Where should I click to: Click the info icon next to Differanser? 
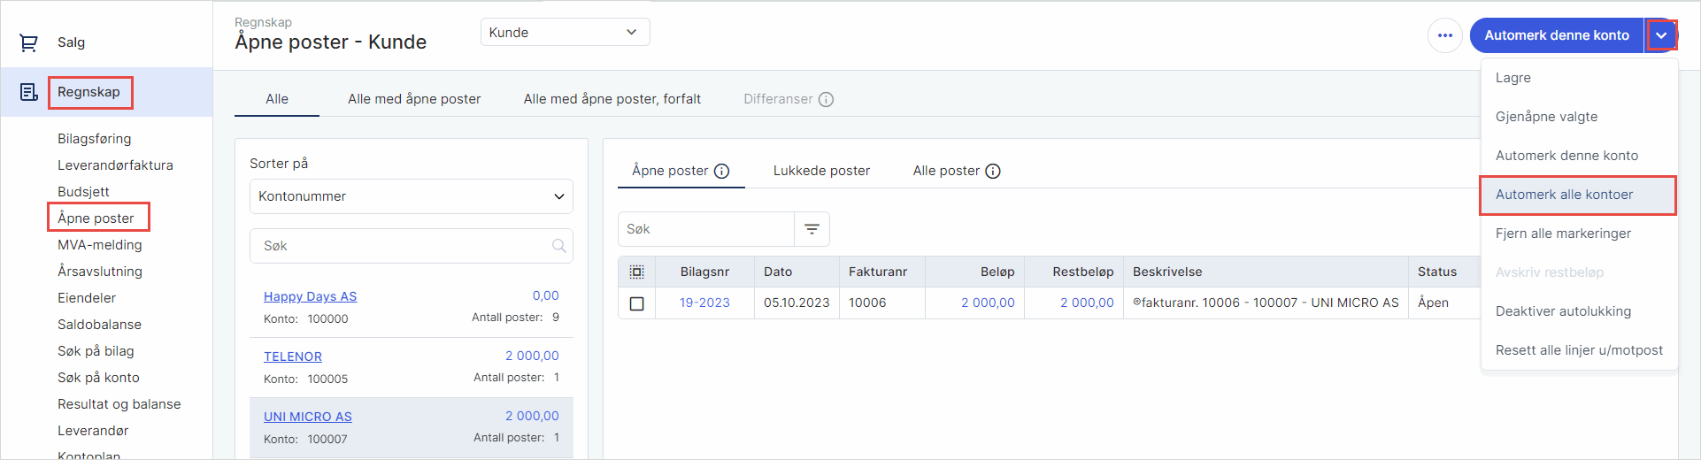point(826,99)
